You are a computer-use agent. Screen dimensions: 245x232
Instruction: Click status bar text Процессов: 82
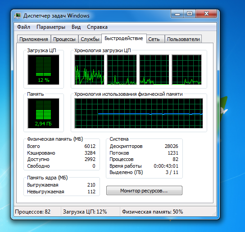(x=33, y=212)
